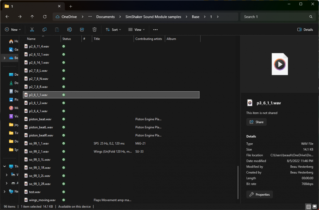The height and width of the screenshot is (210, 319).
Task: Toggle the Details pane button
Action: coord(305,30)
